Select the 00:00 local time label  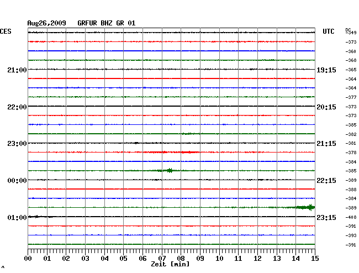click(17, 181)
